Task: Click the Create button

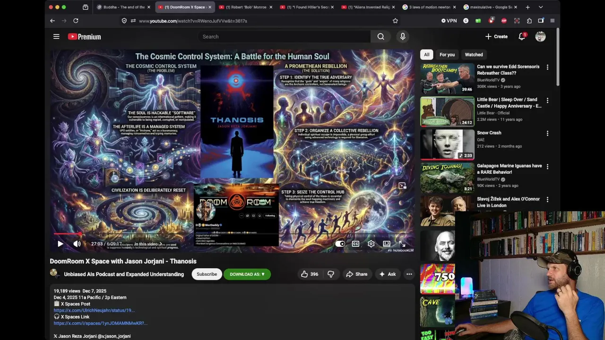Action: (496, 36)
